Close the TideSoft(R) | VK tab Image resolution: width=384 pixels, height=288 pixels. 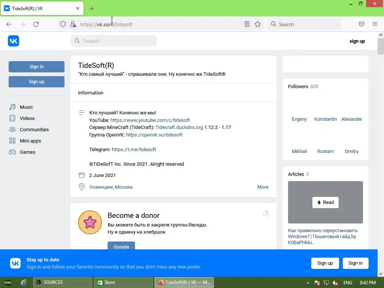[x=78, y=8]
